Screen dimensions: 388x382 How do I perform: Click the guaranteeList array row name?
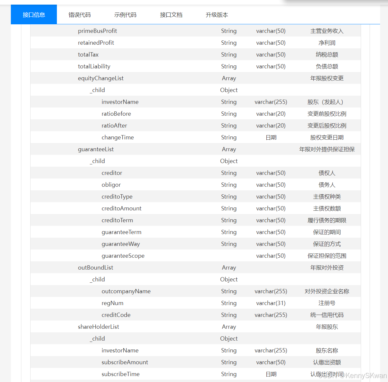click(95, 150)
